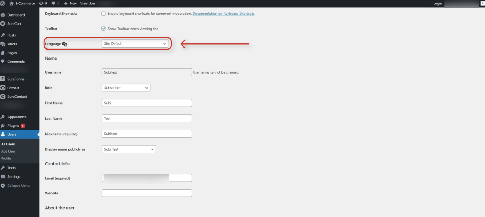The width and height of the screenshot is (485, 217).
Task: Click the Plugins plug icon
Action: [3, 126]
